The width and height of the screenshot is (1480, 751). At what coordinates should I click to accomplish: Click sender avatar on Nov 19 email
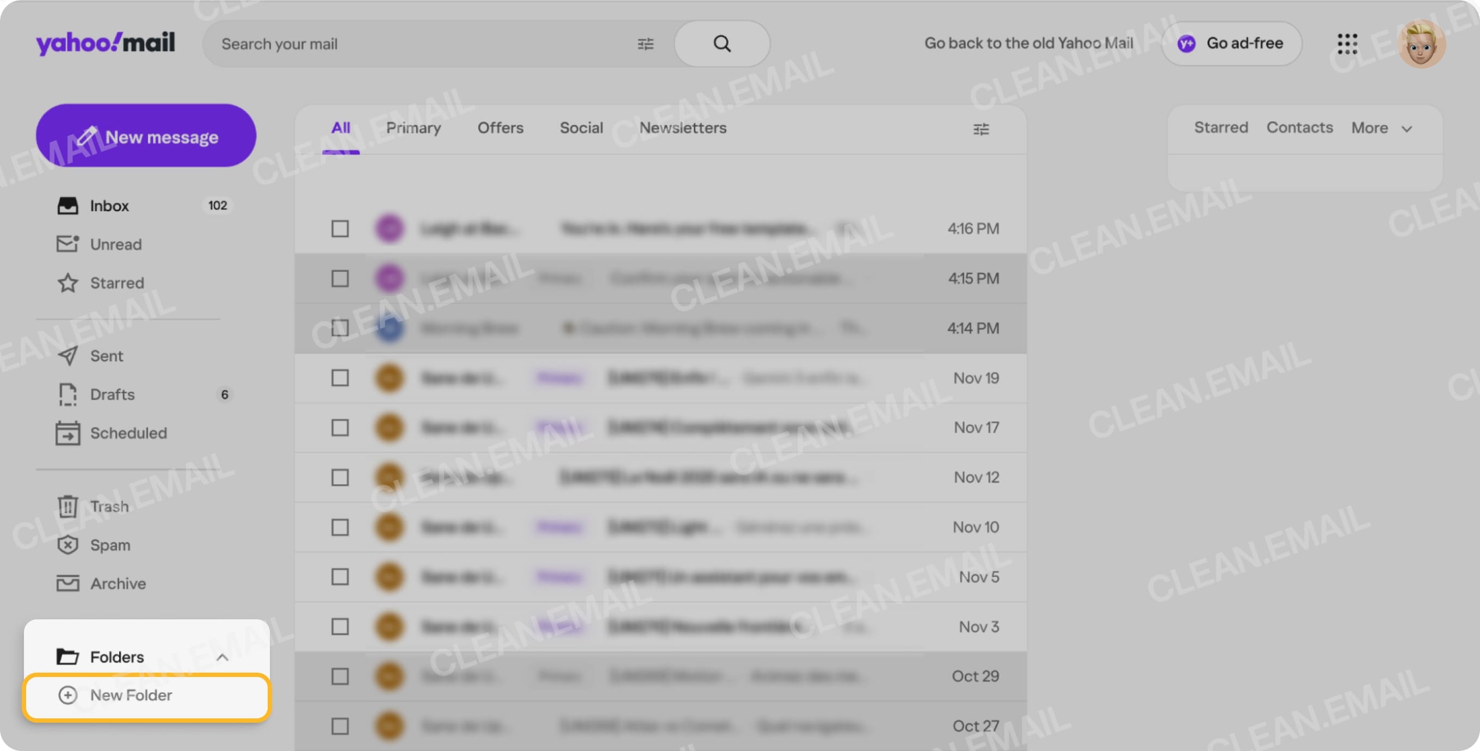tap(390, 378)
